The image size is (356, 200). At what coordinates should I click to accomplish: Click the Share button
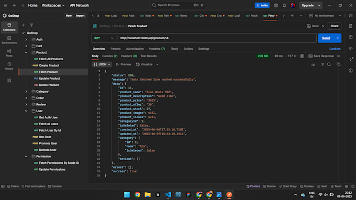tap(335, 26)
